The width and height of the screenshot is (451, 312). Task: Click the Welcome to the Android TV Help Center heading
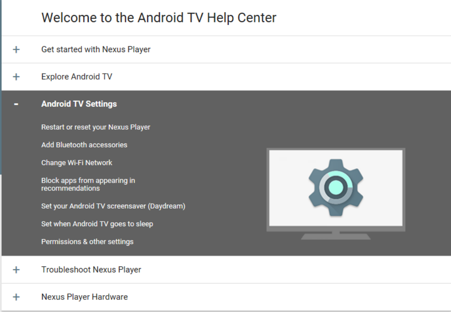[x=159, y=18]
